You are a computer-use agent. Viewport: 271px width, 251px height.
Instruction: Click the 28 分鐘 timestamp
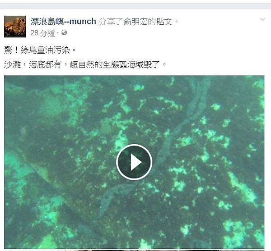pyautogui.click(x=42, y=33)
